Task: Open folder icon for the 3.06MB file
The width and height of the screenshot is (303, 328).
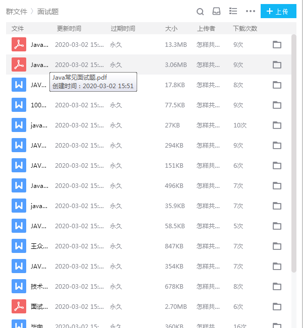Action: click(x=277, y=64)
